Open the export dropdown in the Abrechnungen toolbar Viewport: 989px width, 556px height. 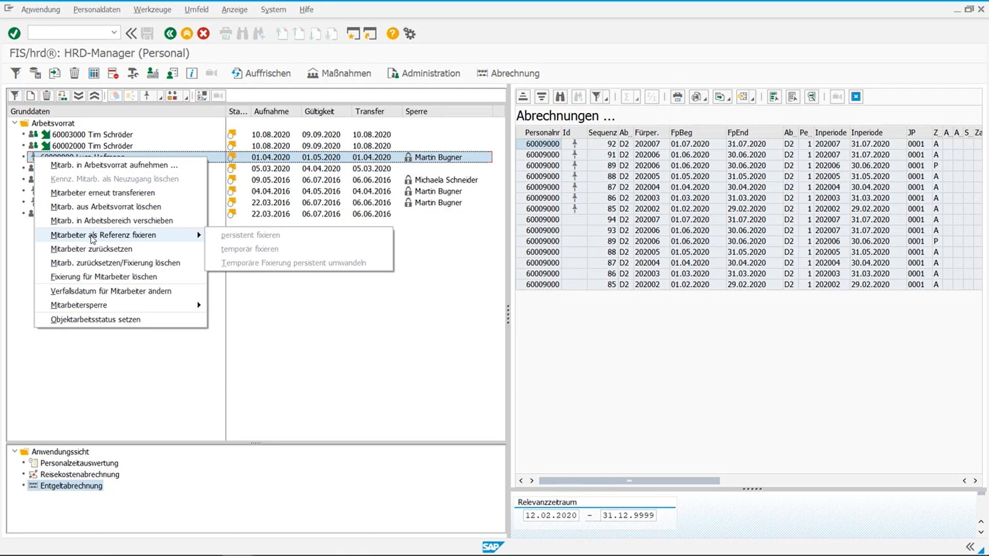click(x=729, y=98)
